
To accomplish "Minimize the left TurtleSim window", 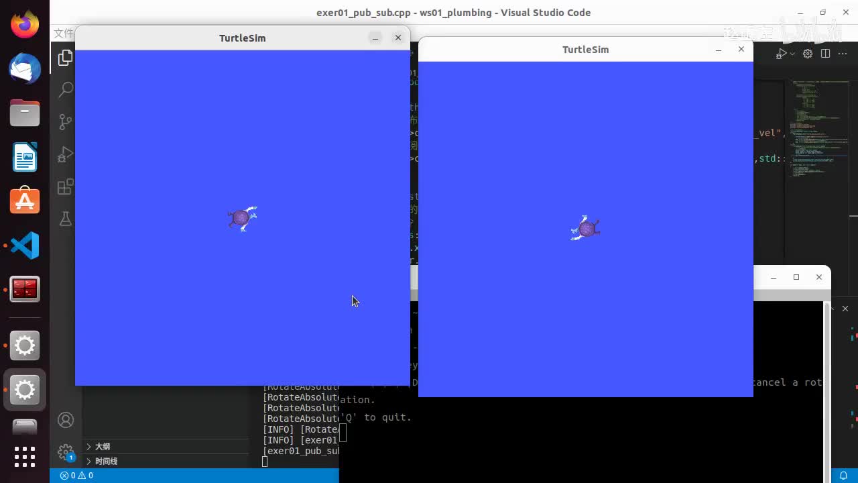I will click(x=375, y=38).
